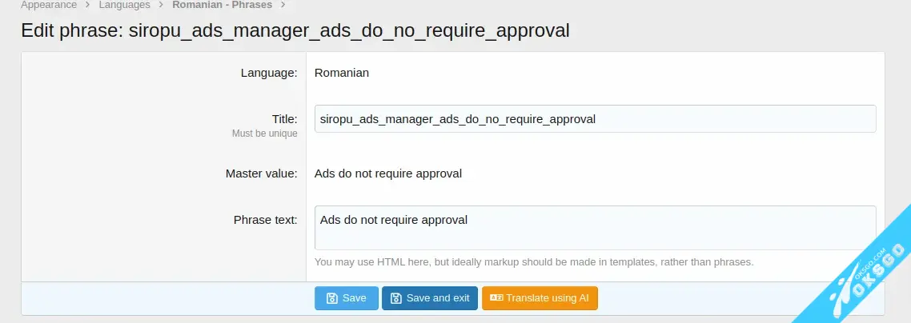911x323 pixels.
Task: Return to Romanian - Phrases list
Action: coord(222,5)
